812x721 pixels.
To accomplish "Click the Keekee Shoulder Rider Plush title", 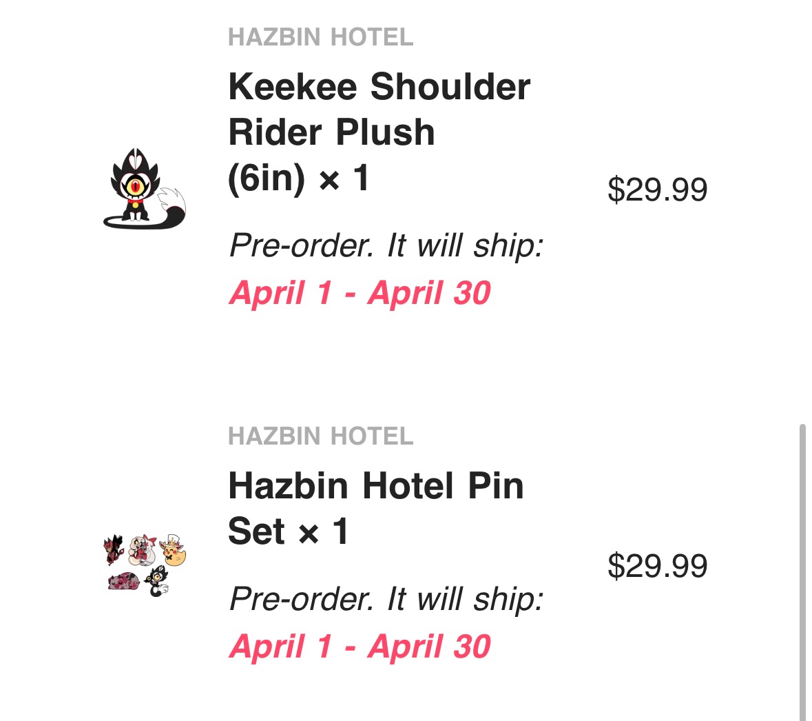I will (x=379, y=109).
